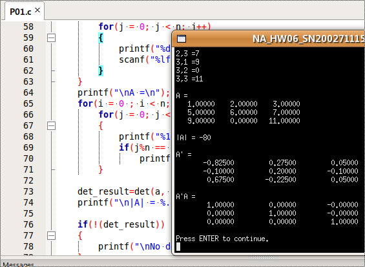Image resolution: width=365 pixels, height=267 pixels.
Task: Click the dotted splitter grip above Messages
Action: (x=264, y=258)
